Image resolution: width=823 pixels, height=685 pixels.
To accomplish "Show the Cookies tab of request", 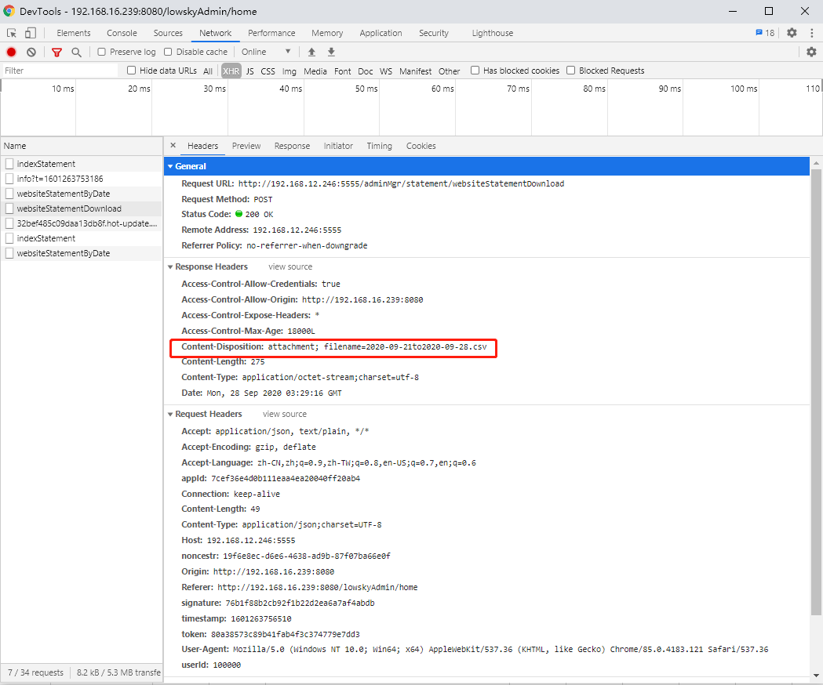I will click(421, 146).
